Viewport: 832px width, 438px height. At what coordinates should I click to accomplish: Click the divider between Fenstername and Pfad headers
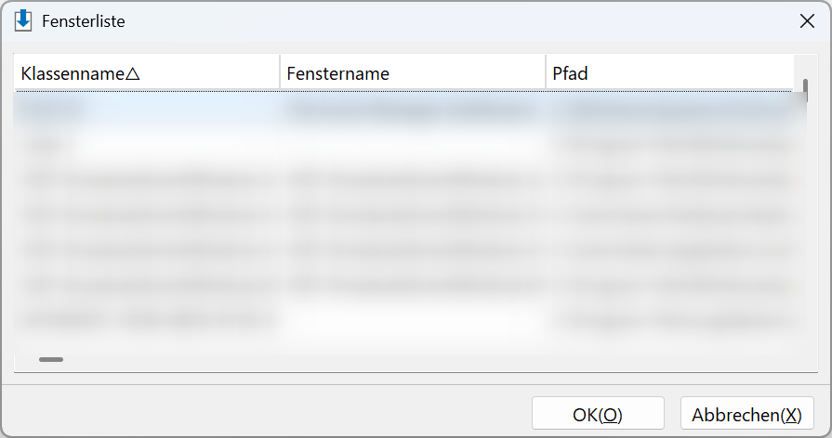point(546,72)
